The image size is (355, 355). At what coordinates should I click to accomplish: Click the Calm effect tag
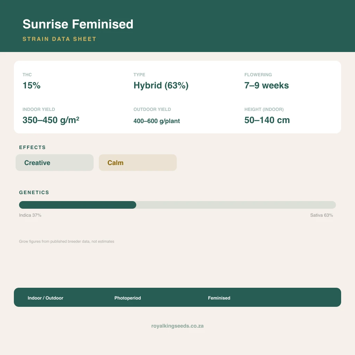138,163
